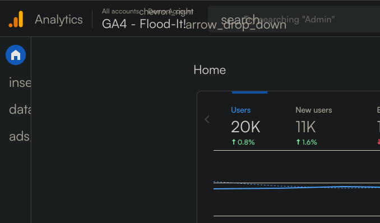The image size is (380, 223).
Task: Click the 11K New users value
Action: [x=305, y=127]
